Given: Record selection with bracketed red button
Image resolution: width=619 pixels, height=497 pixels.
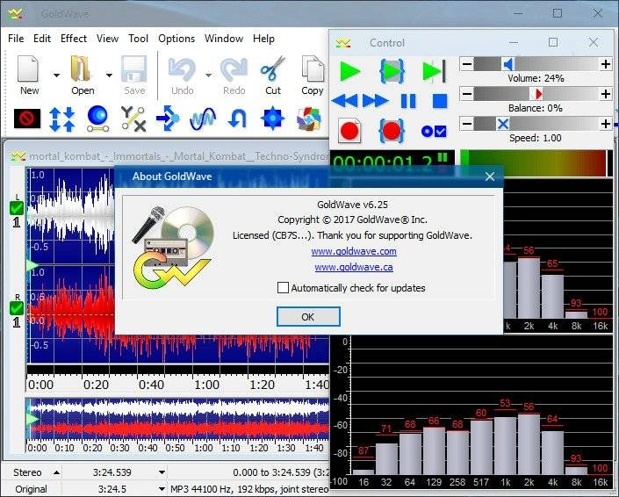Looking at the screenshot, I should coord(392,131).
